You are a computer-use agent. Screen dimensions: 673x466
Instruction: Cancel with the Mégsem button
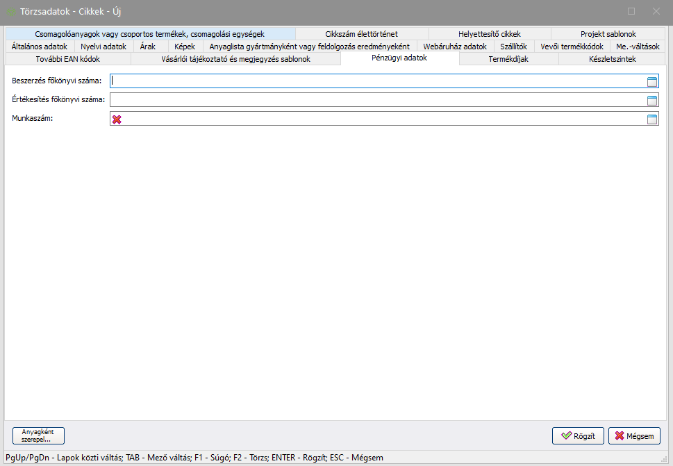coord(634,436)
